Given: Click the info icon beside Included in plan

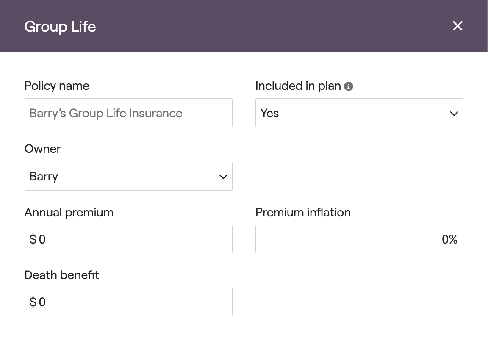Looking at the screenshot, I should click(348, 86).
